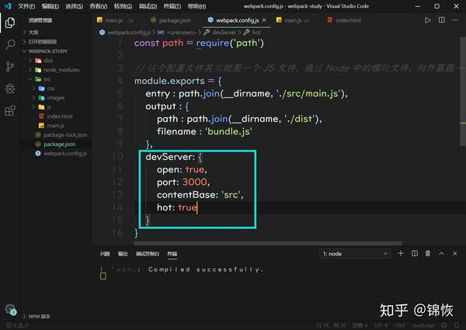Viewport: 466px width, 330px height.
Task: Open the 调试(D) Debug menu
Action: tap(148, 6)
